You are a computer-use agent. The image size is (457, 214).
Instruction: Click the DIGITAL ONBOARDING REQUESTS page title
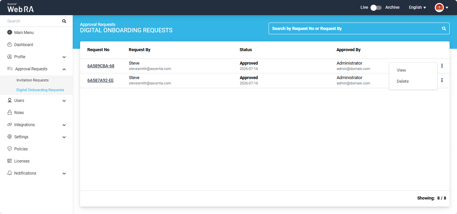click(x=126, y=30)
